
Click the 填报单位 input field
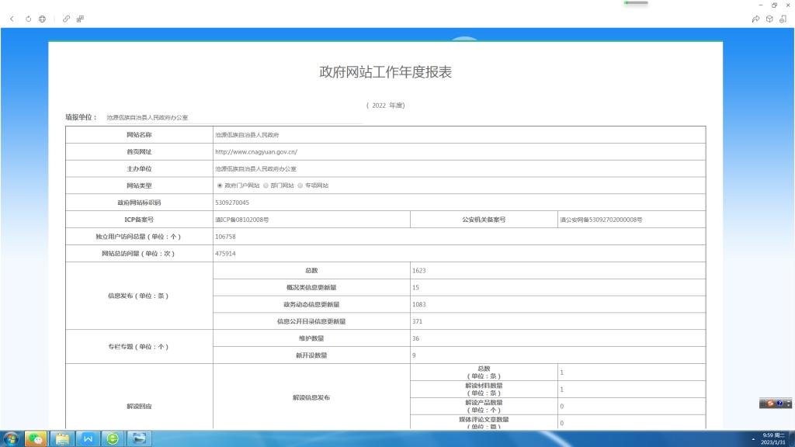click(x=234, y=118)
